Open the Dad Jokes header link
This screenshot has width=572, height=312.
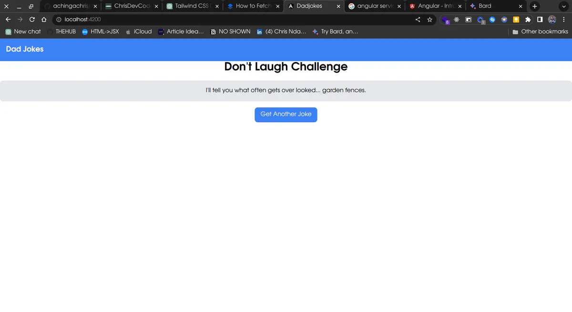pos(25,49)
